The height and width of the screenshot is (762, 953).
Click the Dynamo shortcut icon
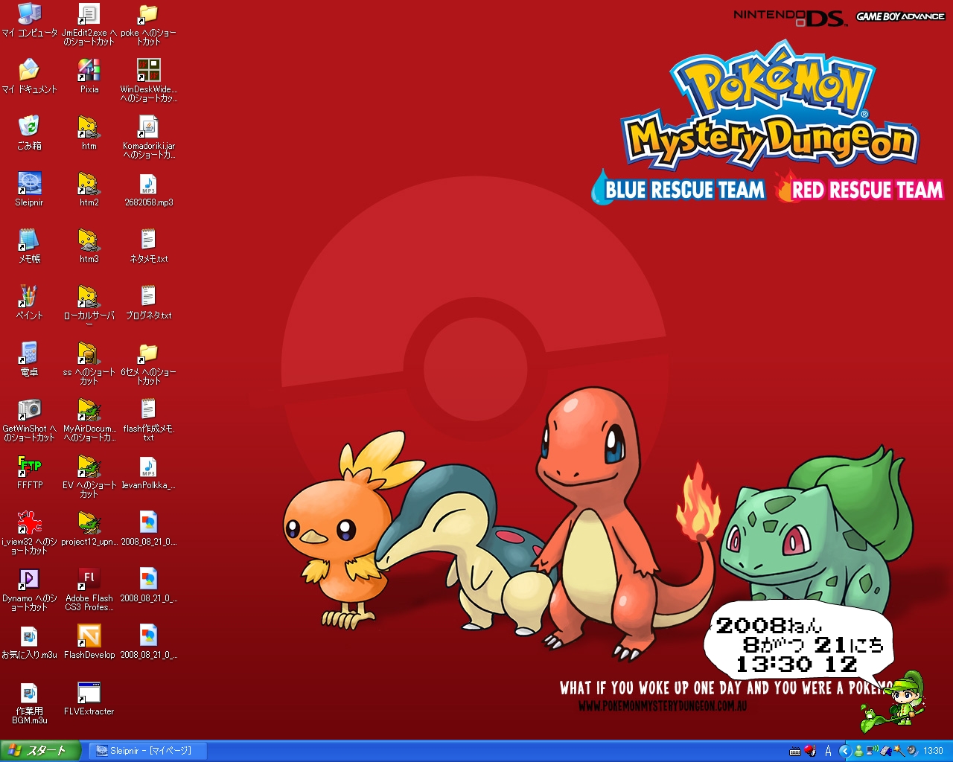(29, 580)
